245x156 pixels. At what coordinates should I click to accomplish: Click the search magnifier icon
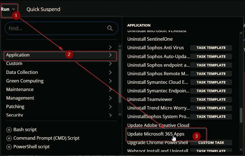coord(110,28)
